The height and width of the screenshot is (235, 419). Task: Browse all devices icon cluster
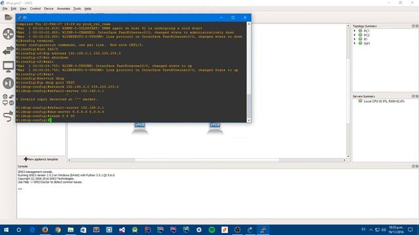tap(9, 100)
